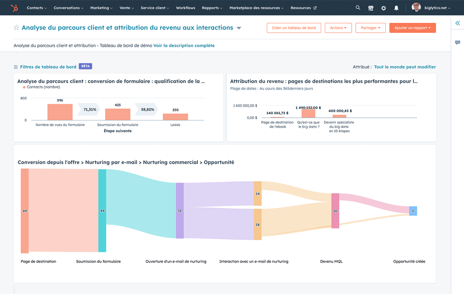Open the Actions dropdown
464x294 pixels.
click(x=338, y=27)
